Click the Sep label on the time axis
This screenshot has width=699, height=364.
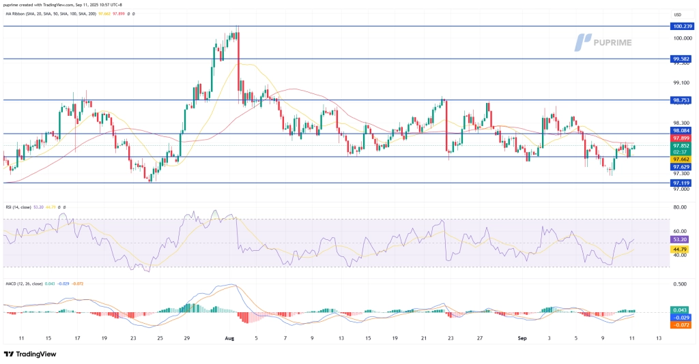coord(522,338)
